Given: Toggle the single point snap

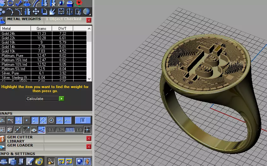Looking at the screenshot, I should (x=27, y=120).
